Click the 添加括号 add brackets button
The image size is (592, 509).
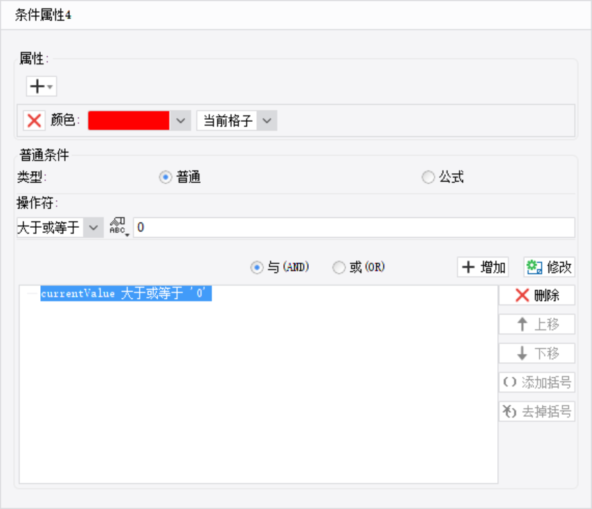click(x=537, y=382)
